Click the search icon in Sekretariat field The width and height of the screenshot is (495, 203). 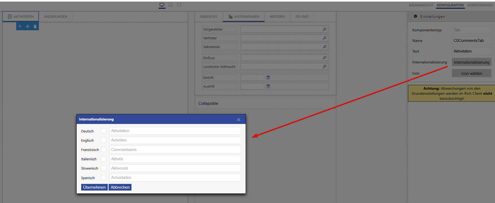coord(324,47)
